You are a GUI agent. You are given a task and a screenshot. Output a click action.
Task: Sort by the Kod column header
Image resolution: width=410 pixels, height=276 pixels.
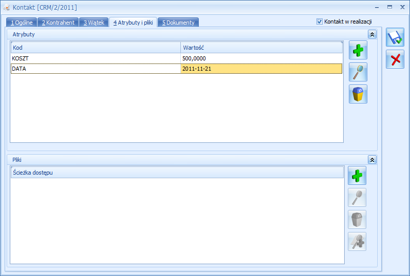pyautogui.click(x=96, y=48)
